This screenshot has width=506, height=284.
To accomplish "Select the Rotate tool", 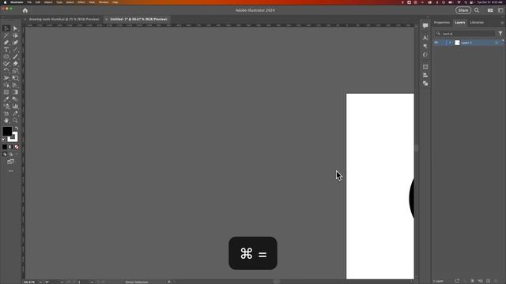I will [6, 71].
